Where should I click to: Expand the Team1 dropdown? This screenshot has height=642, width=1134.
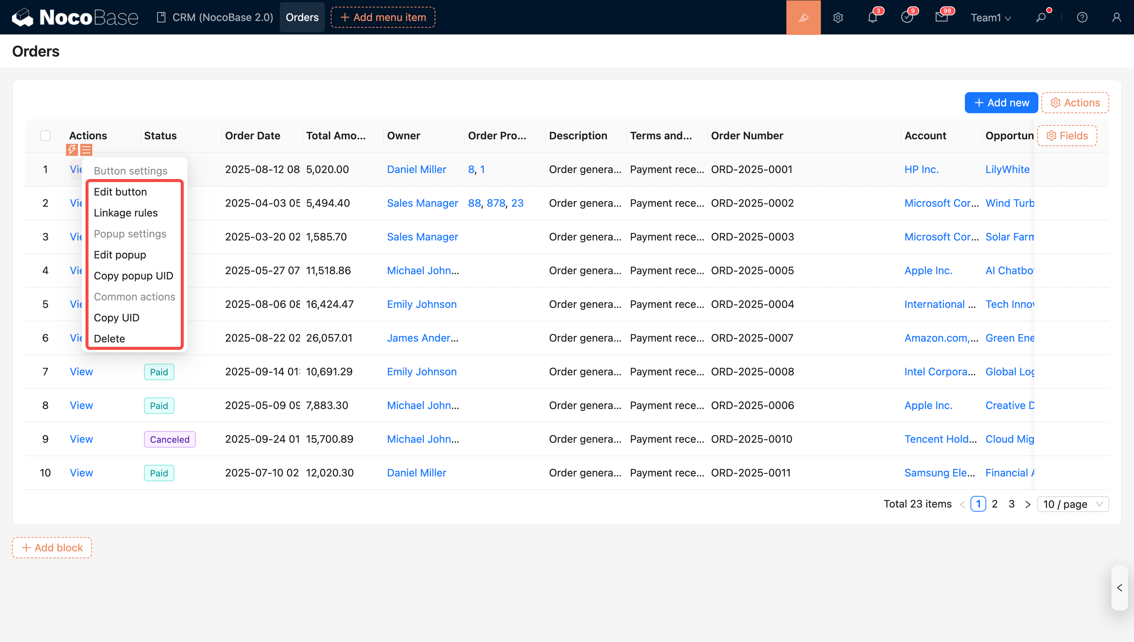pos(990,18)
